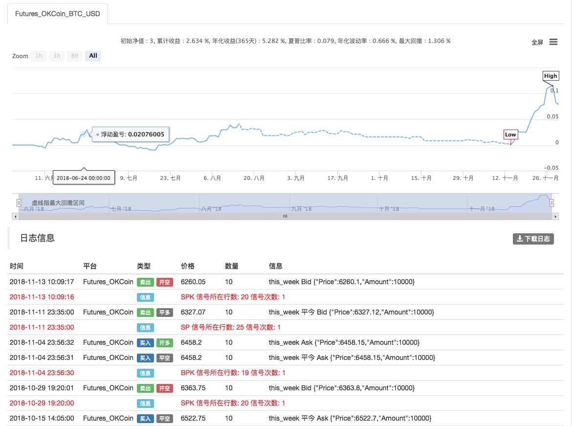Click the left navigator range handle
The width and height of the screenshot is (572, 426).
(x=19, y=202)
